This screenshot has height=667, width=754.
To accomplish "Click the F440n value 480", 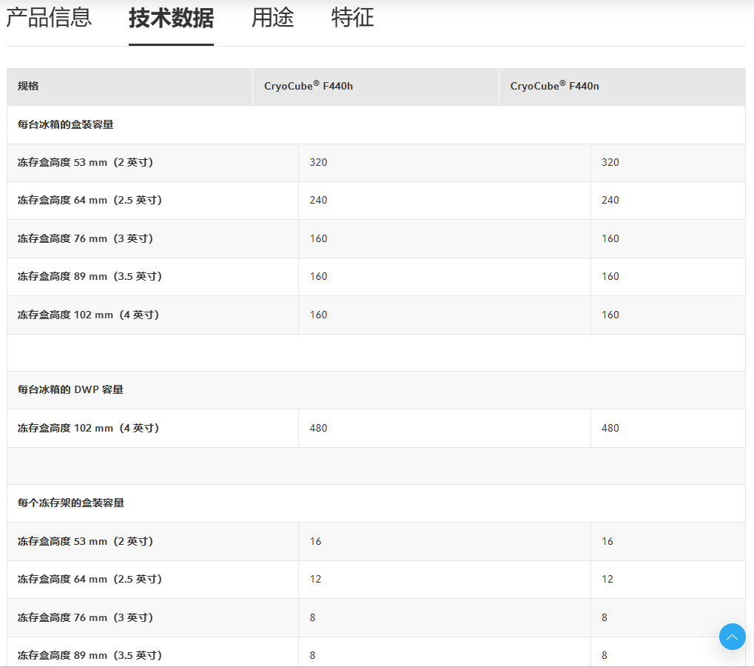I will pyautogui.click(x=610, y=429).
